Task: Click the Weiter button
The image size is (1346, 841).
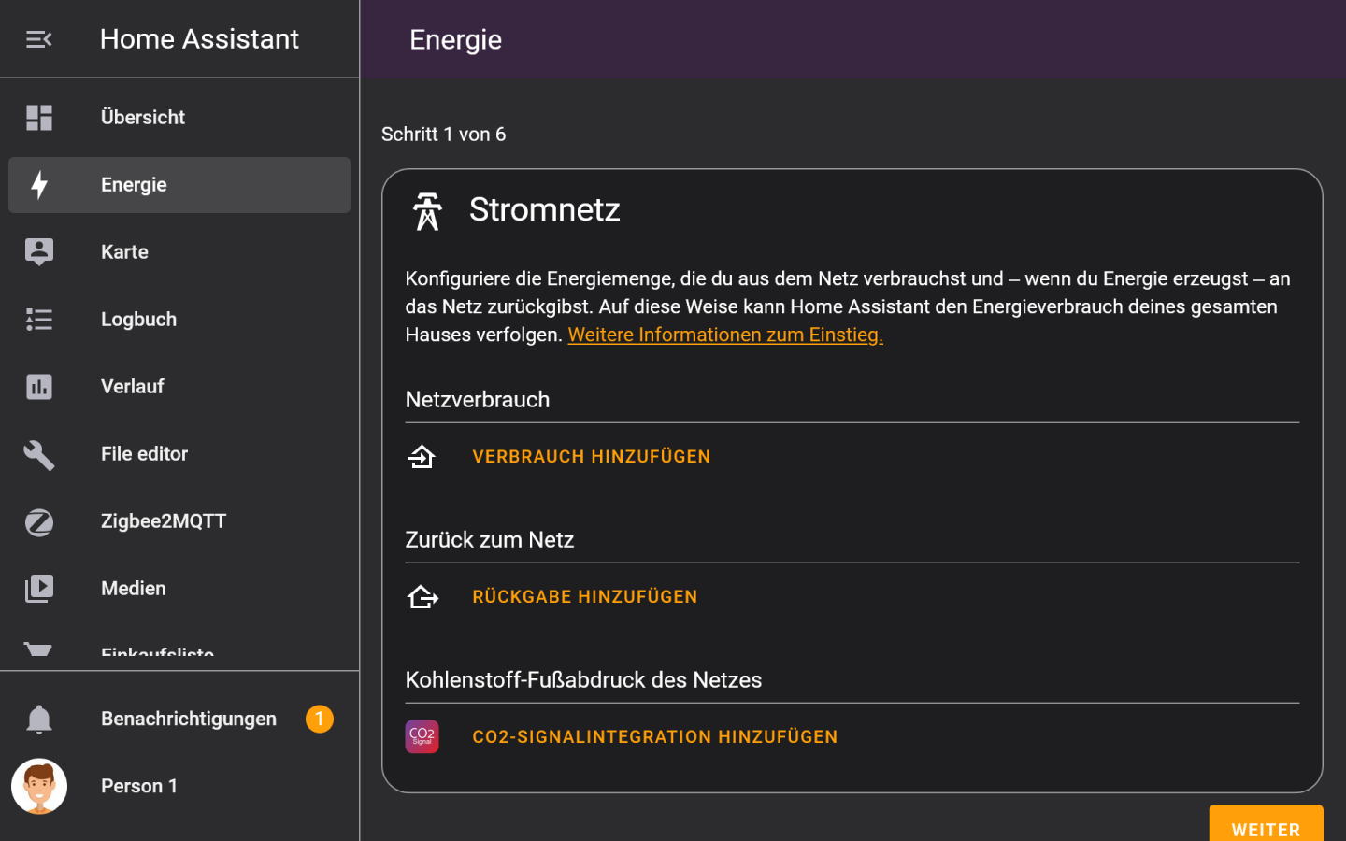Action: [1266, 824]
